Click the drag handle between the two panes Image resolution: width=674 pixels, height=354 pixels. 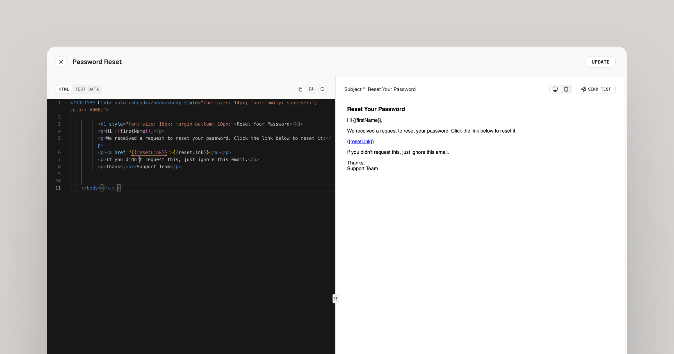pyautogui.click(x=336, y=299)
